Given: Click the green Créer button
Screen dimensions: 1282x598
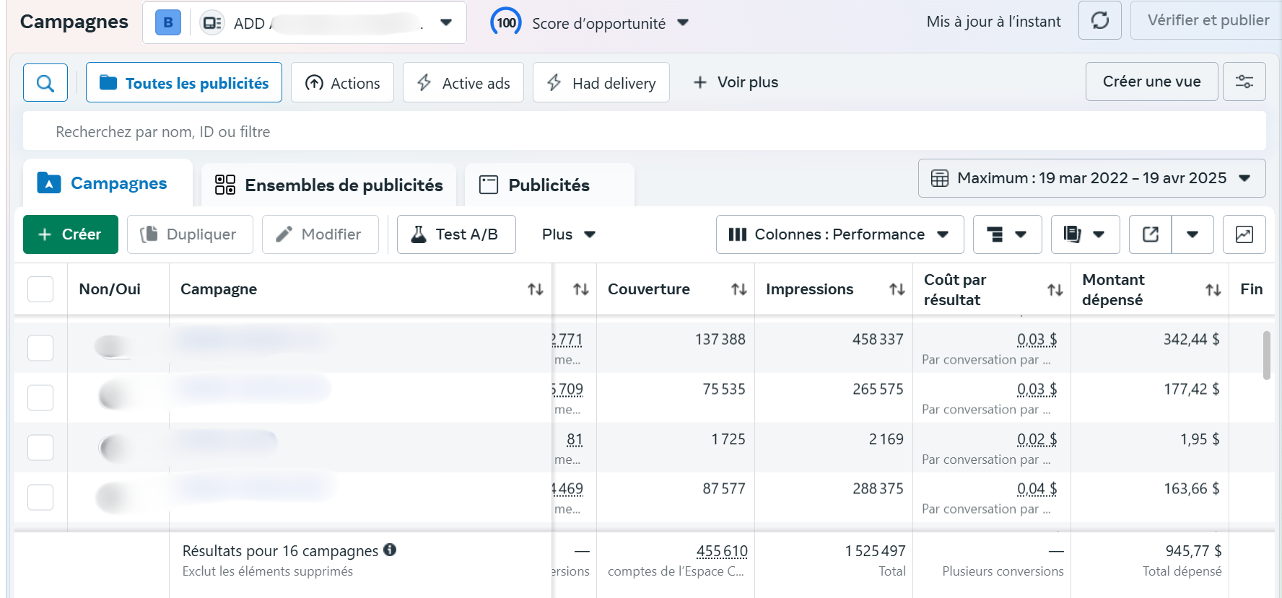Looking at the screenshot, I should click(x=71, y=234).
